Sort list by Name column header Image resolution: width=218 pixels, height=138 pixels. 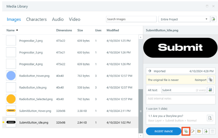click(11, 30)
